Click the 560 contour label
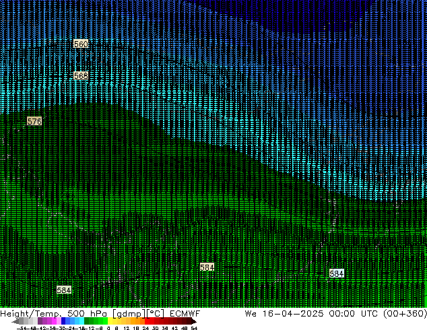 click(81, 44)
